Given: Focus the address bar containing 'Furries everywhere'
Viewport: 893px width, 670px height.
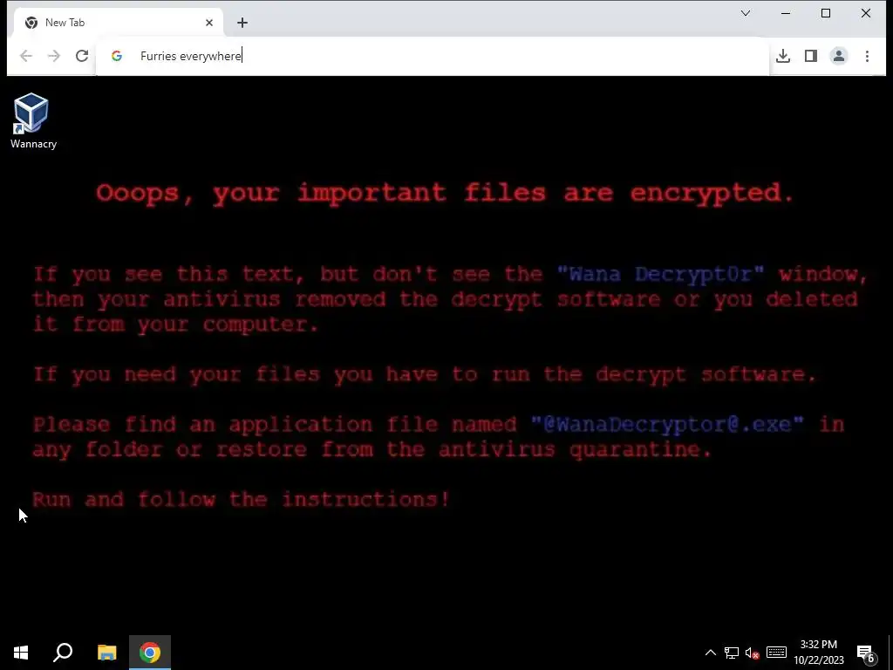Looking at the screenshot, I should coord(433,56).
